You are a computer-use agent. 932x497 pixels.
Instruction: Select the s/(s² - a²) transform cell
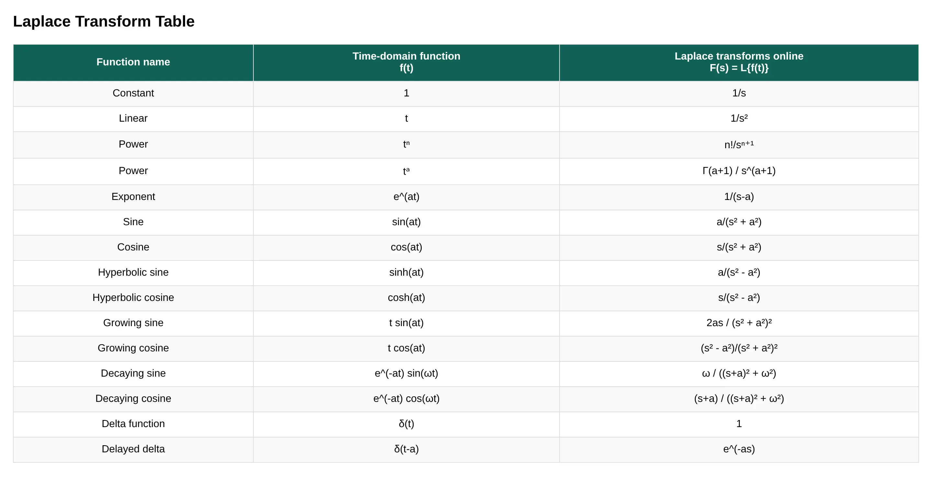pyautogui.click(x=738, y=298)
